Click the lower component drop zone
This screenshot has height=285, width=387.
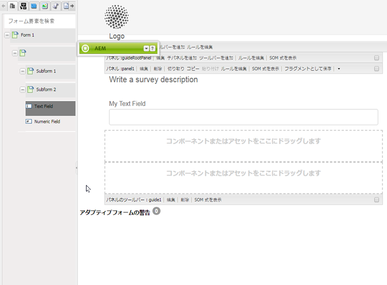point(243,178)
